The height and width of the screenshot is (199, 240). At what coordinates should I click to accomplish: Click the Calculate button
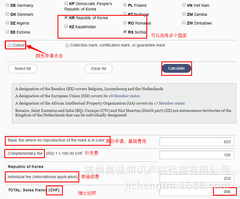click(177, 68)
